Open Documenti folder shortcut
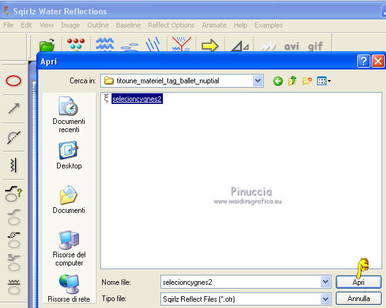 [x=69, y=200]
